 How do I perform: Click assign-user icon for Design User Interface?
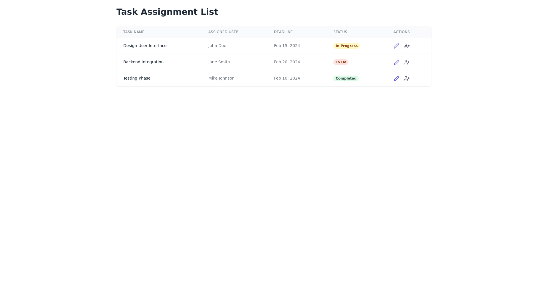(x=407, y=46)
